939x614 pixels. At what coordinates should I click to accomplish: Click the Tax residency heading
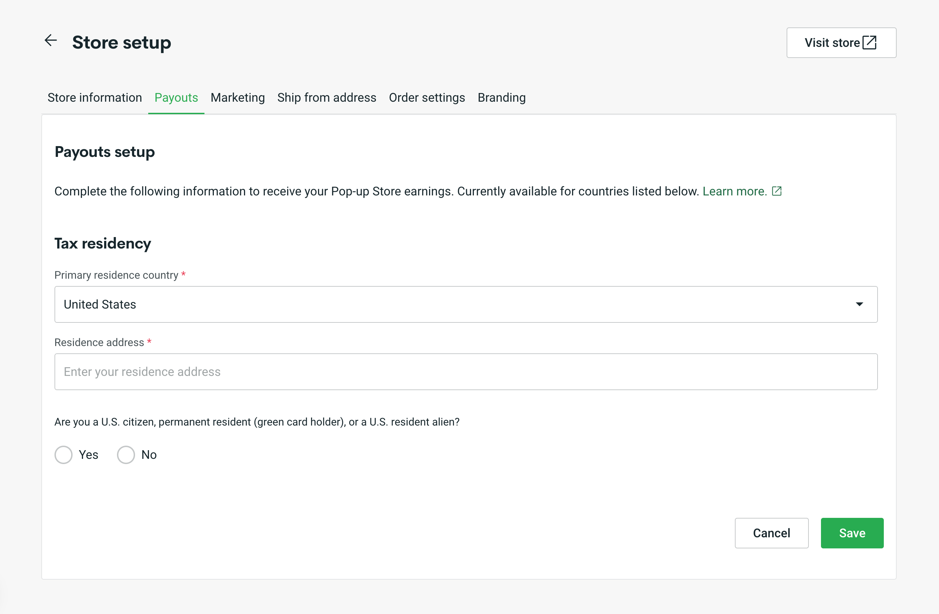point(103,243)
